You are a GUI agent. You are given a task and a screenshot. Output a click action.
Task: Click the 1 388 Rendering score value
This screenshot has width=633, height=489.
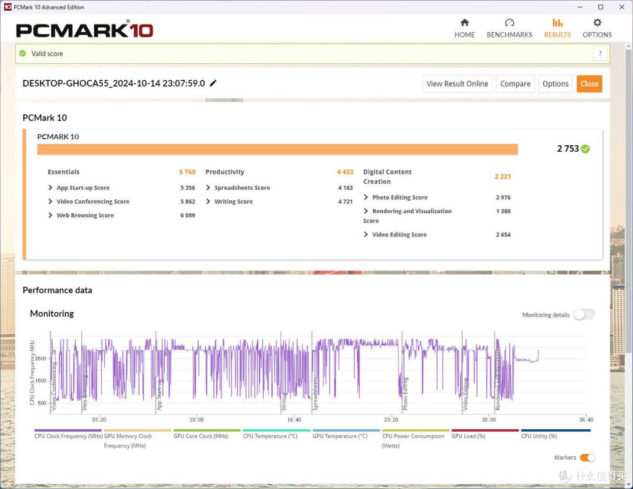pyautogui.click(x=503, y=211)
